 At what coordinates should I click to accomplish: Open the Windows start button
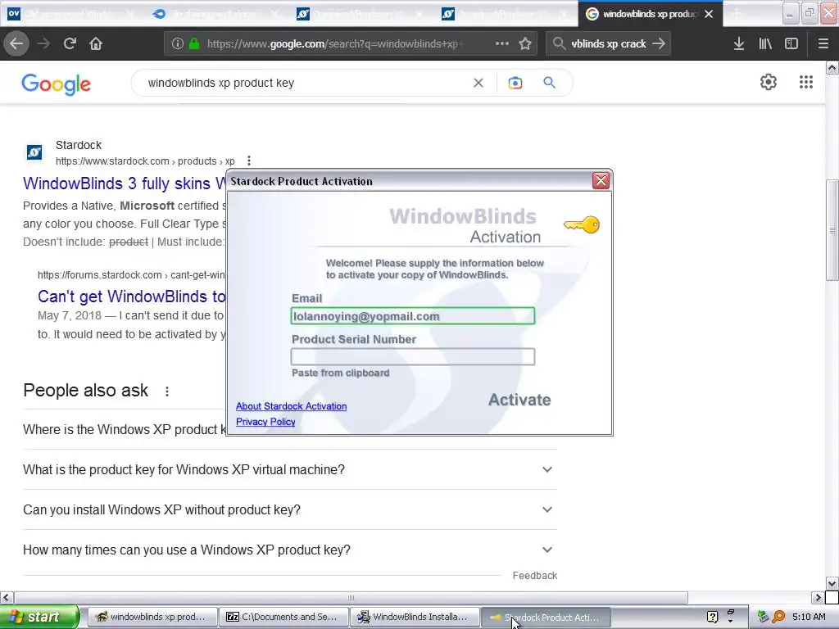(39, 617)
